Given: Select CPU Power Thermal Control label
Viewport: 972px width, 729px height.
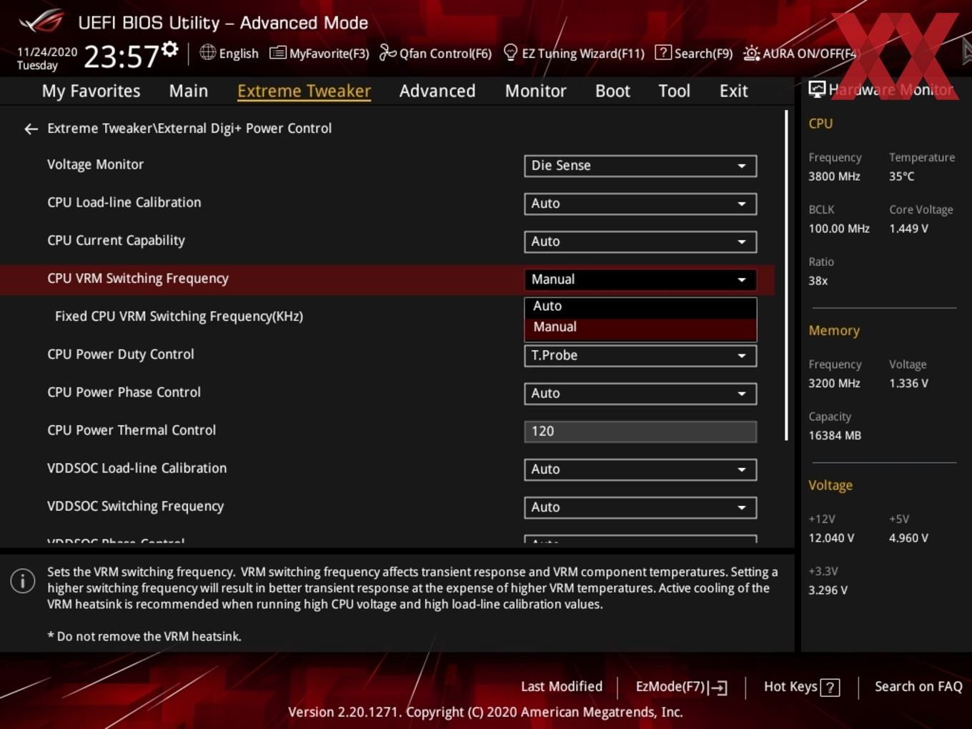Looking at the screenshot, I should click(132, 430).
